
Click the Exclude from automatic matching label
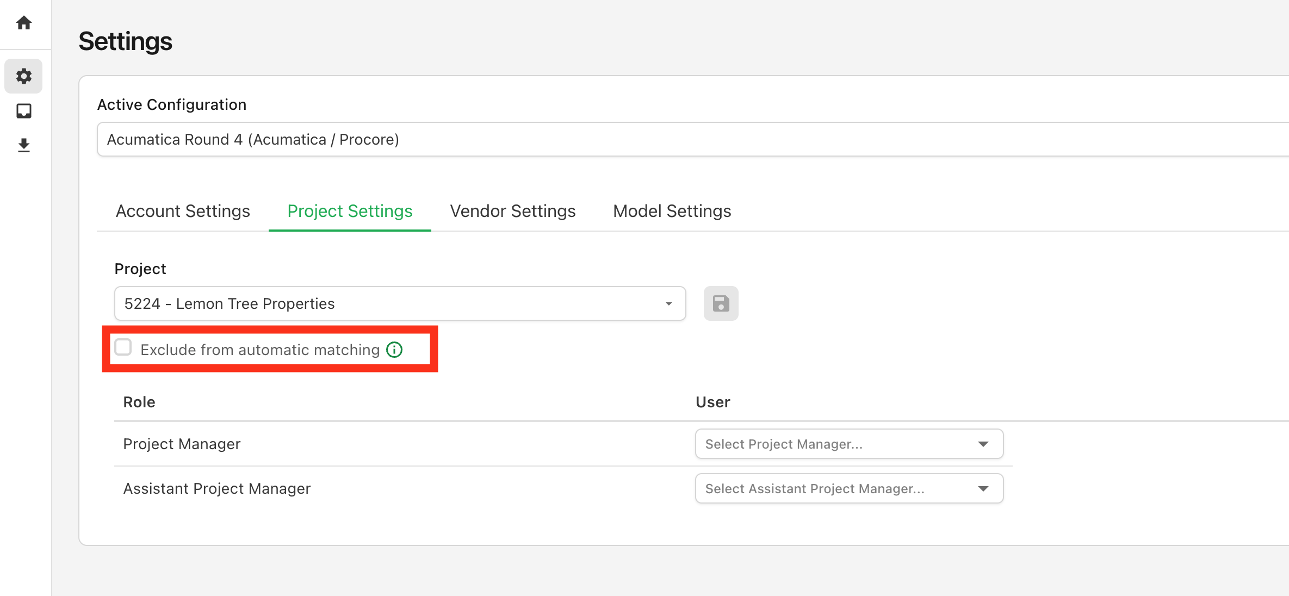[x=260, y=350]
